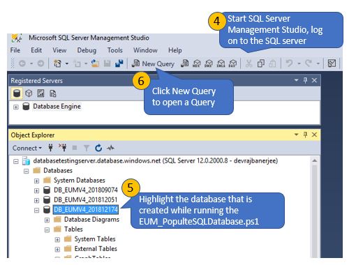Click the navigate forward toolbar icon
The height and width of the screenshot is (265, 356).
point(40,63)
